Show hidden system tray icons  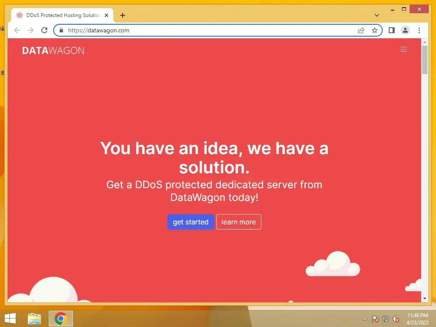pyautogui.click(x=365, y=319)
